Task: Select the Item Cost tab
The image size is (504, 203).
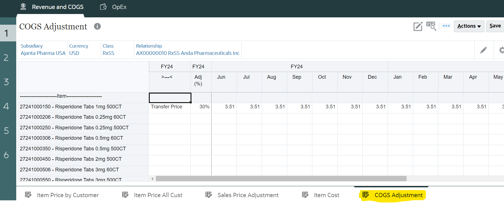Action: coord(326,195)
